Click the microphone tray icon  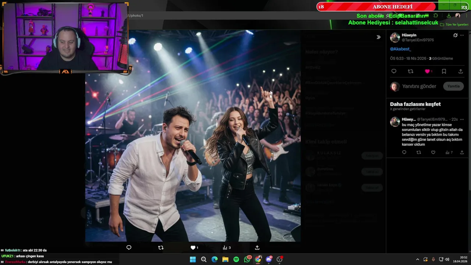click(433, 259)
